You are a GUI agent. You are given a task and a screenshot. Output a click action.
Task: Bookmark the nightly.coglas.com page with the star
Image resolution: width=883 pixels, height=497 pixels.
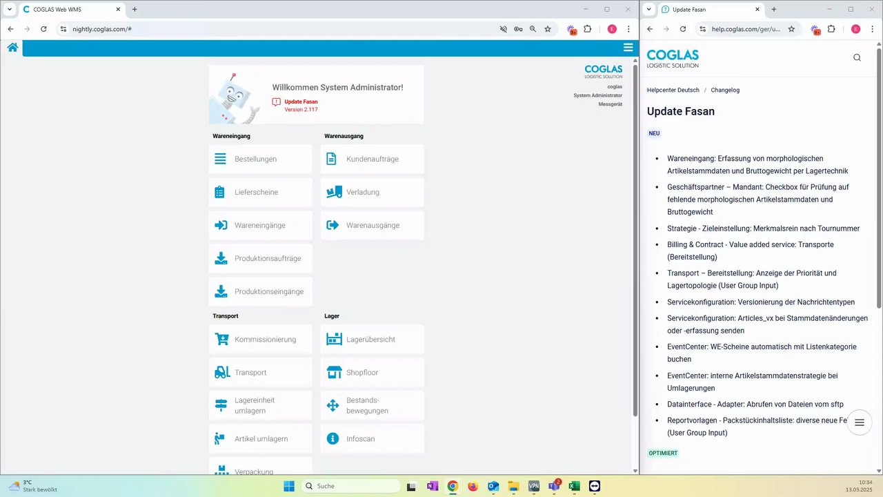[x=548, y=29]
